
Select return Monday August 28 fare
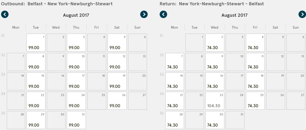[175, 120]
